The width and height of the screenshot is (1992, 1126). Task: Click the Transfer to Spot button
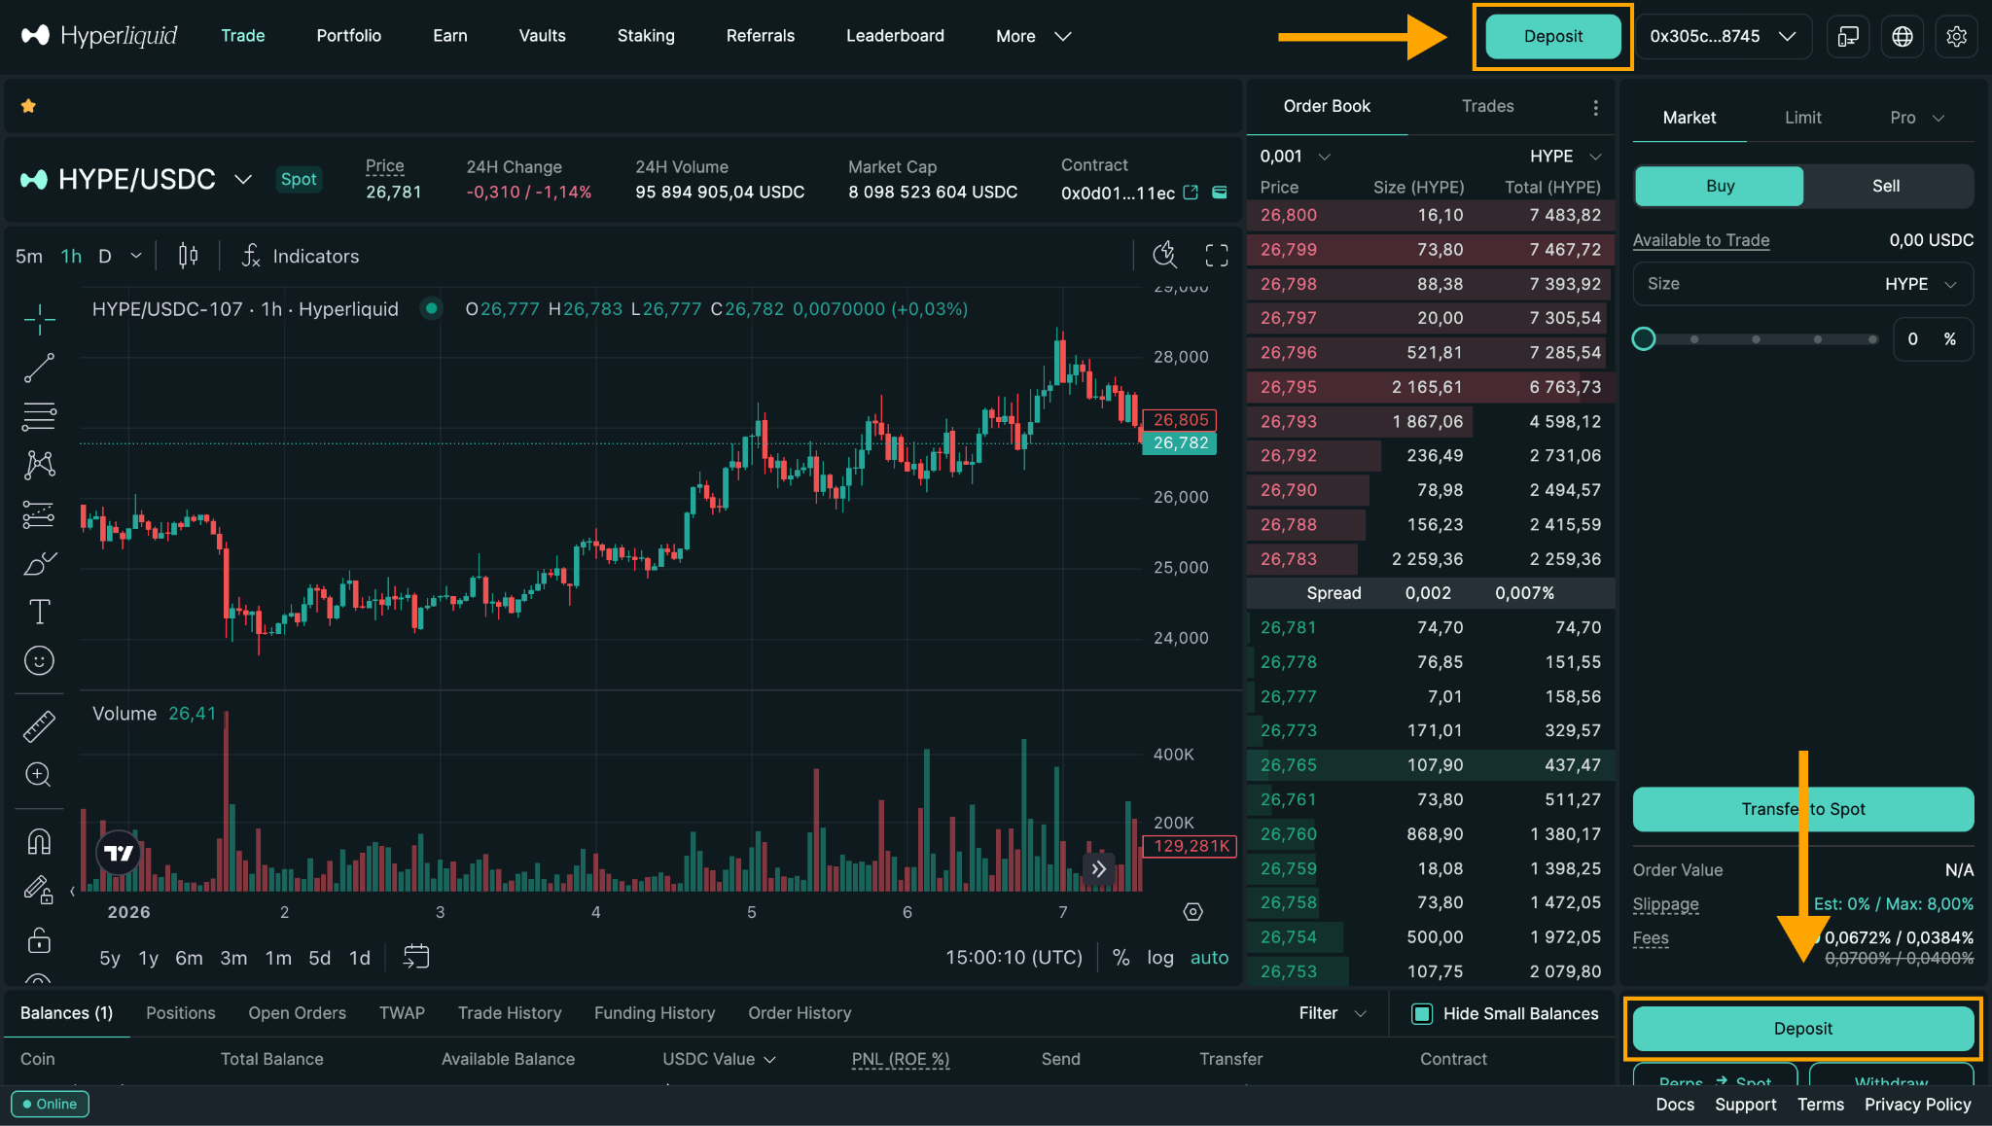click(x=1802, y=809)
